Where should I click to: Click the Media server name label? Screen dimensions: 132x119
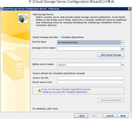(43, 64)
